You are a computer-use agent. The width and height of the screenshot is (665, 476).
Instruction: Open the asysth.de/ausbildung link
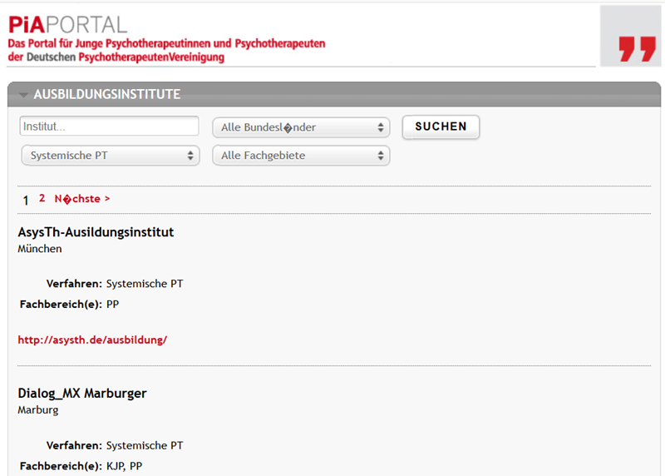tap(92, 340)
